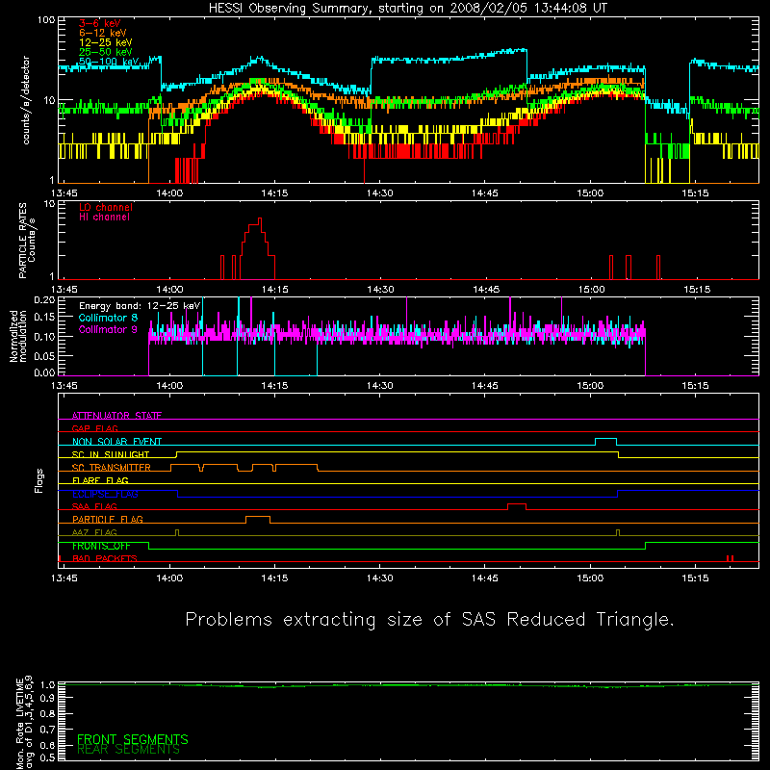770x770 pixels.
Task: Click the counts/s/detector axis label
Action: tap(26, 100)
